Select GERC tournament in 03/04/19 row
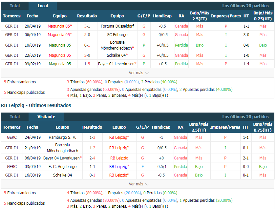The height and width of the screenshot is (210, 276). pyautogui.click(x=12, y=167)
